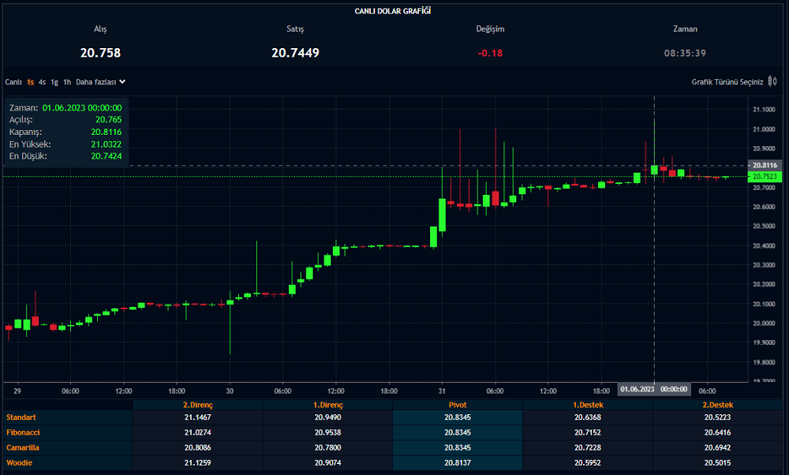This screenshot has height=475, width=789.
Task: Select the Woodie pivot row label
Action: pos(20,462)
